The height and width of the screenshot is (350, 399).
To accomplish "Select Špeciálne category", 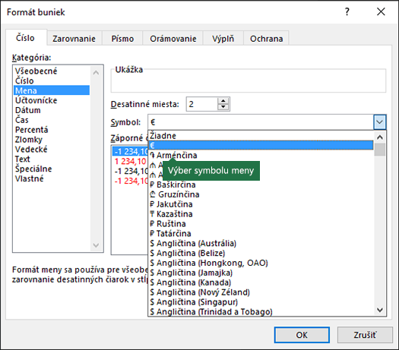I will tap(52, 169).
